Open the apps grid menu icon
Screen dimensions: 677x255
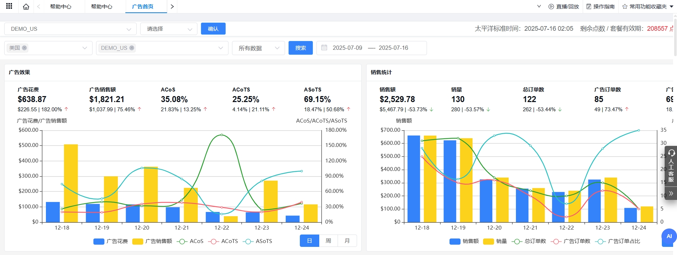pyautogui.click(x=9, y=6)
